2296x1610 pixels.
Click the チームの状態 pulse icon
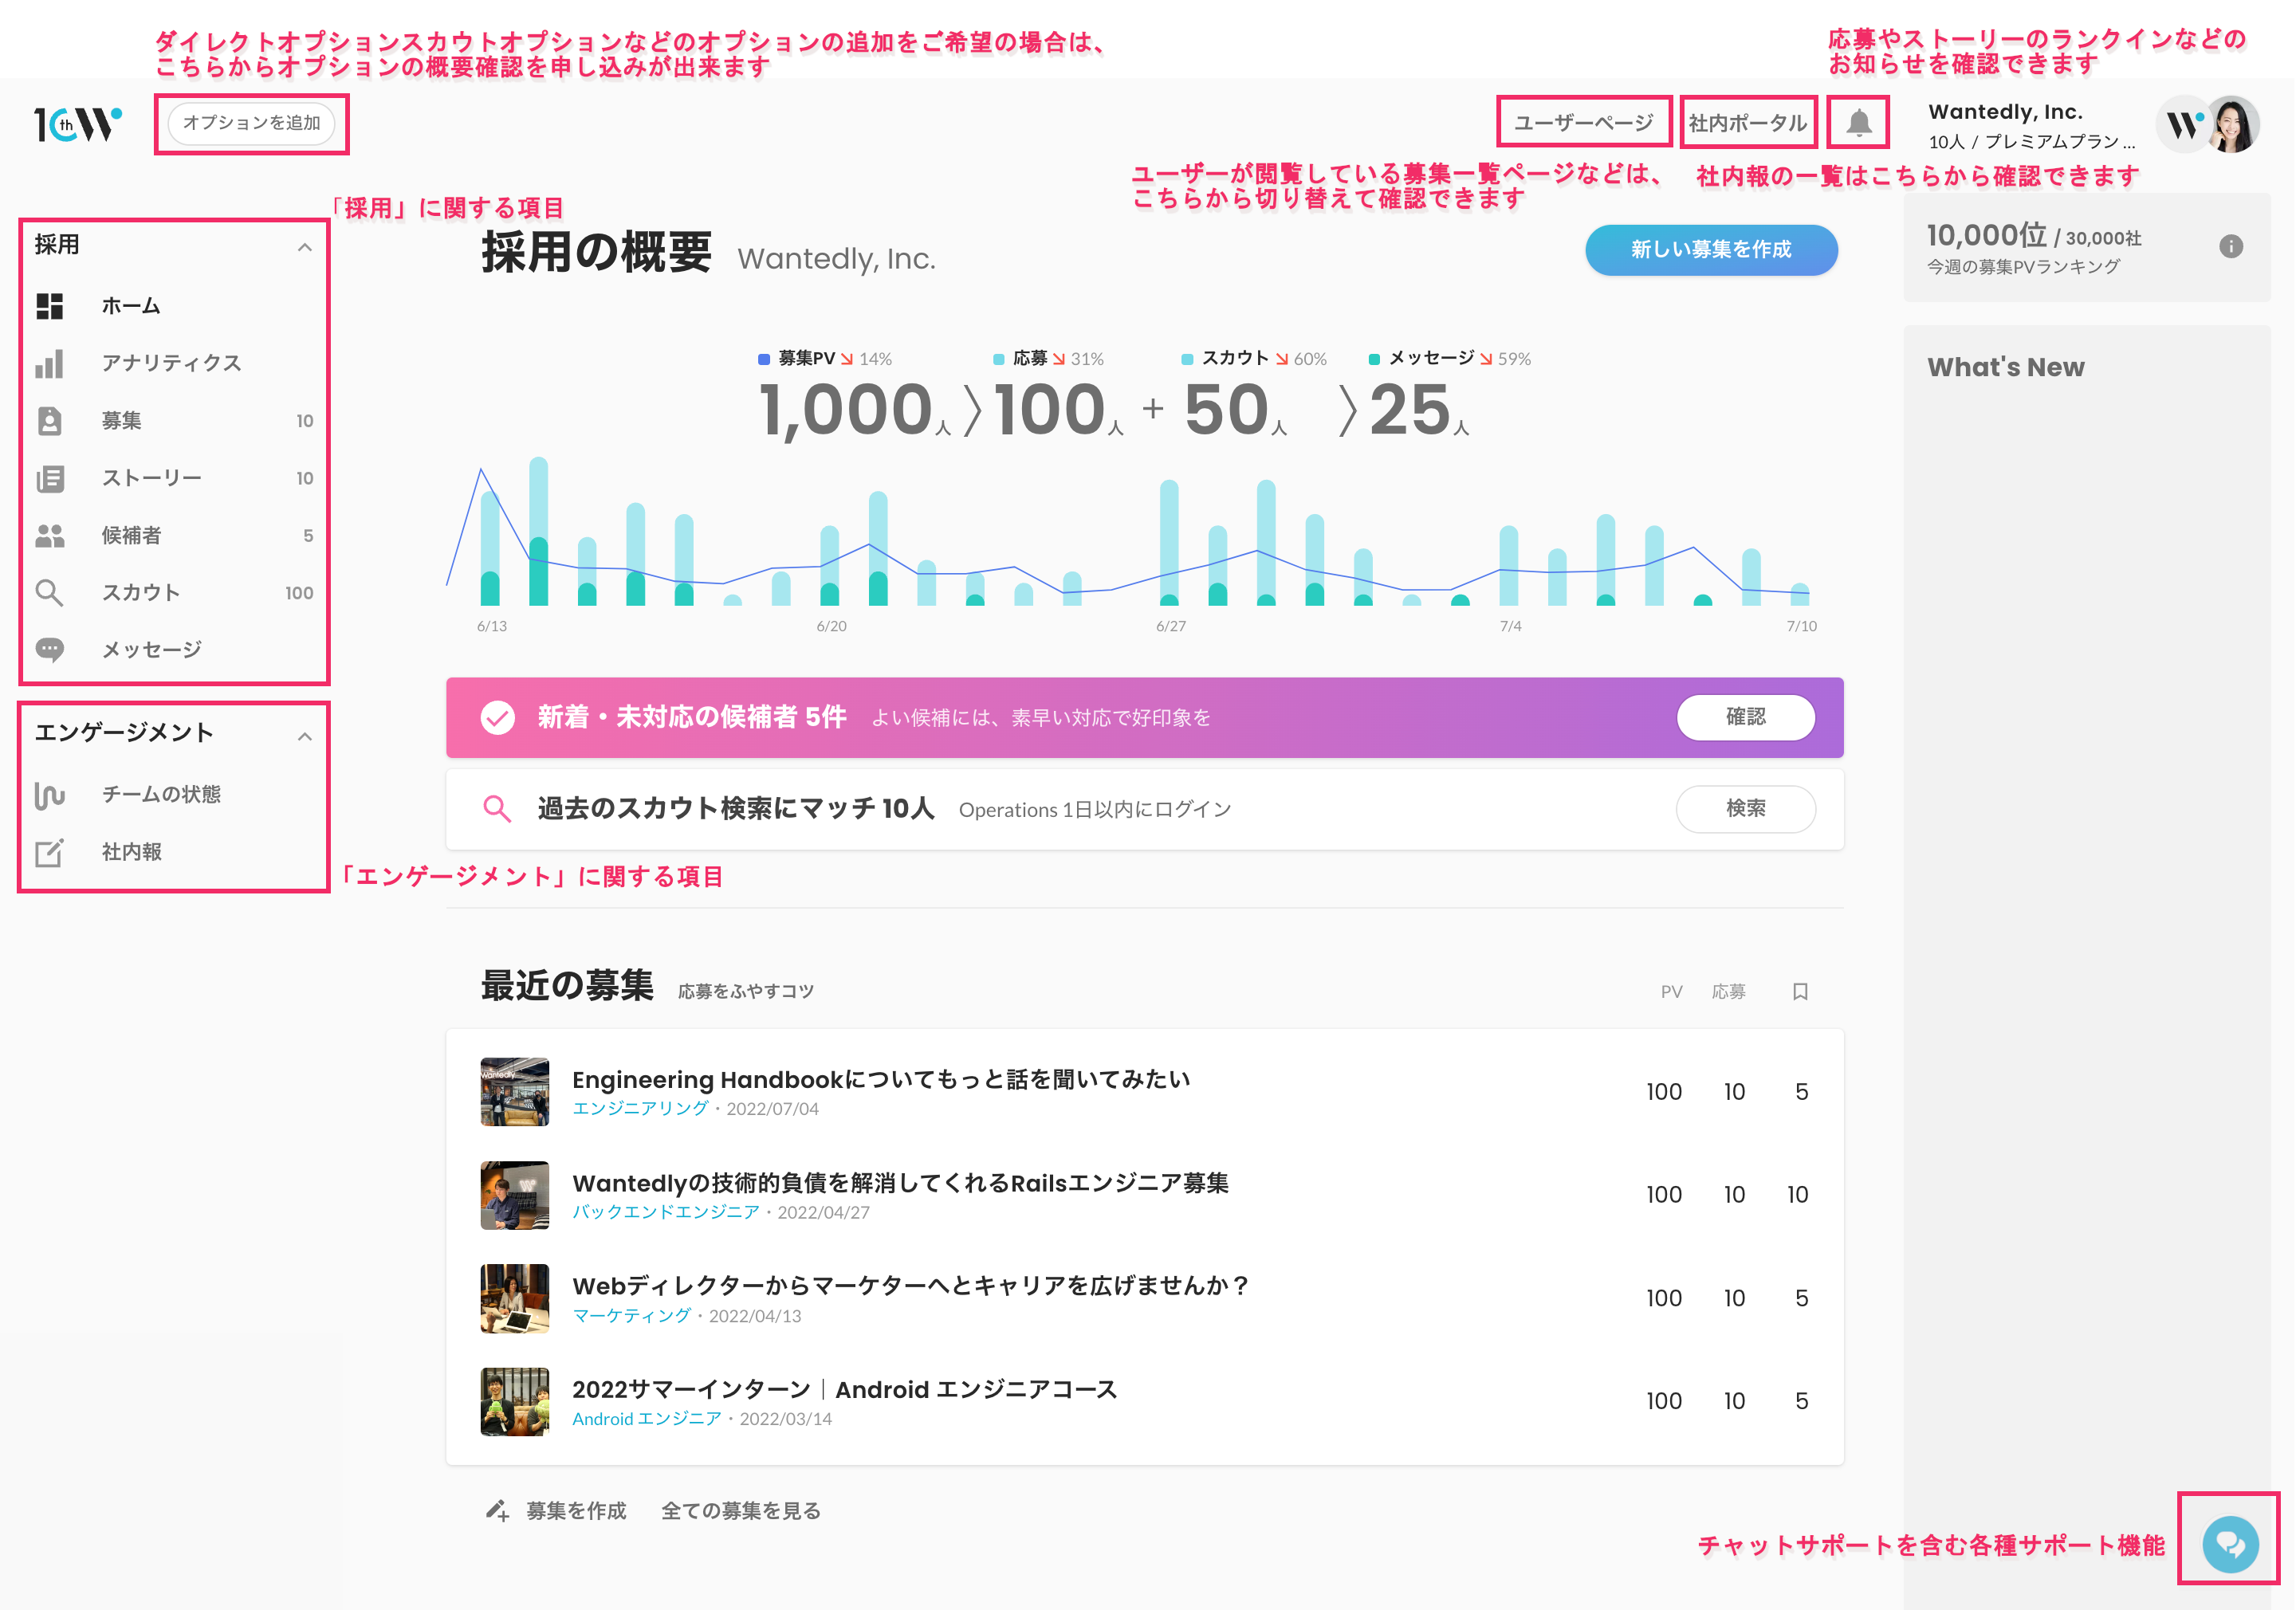pos(50,795)
